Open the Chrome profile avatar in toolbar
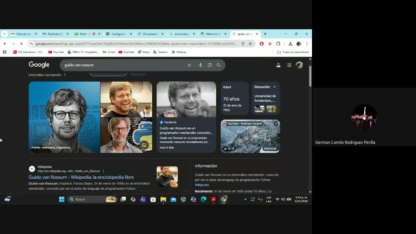Image resolution: width=416 pixels, height=234 pixels. (x=299, y=44)
